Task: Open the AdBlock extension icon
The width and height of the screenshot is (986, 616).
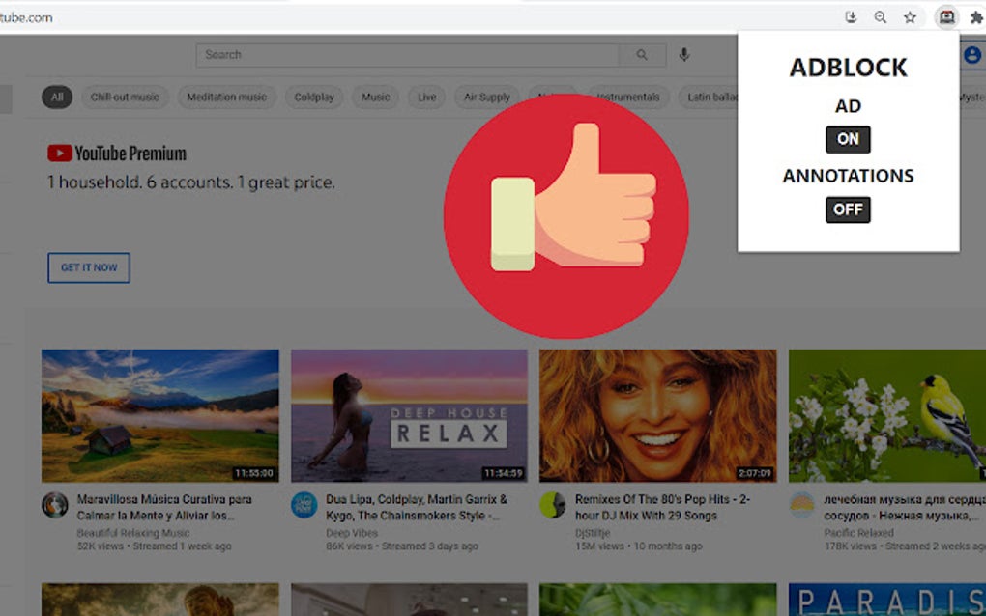Action: tap(947, 16)
